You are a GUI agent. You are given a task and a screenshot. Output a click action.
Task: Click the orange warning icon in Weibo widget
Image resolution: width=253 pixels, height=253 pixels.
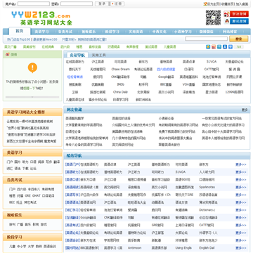[32, 67]
